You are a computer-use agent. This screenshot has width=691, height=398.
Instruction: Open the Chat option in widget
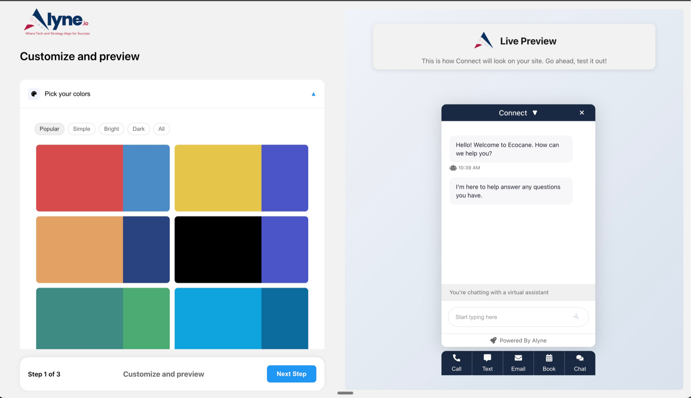(580, 363)
